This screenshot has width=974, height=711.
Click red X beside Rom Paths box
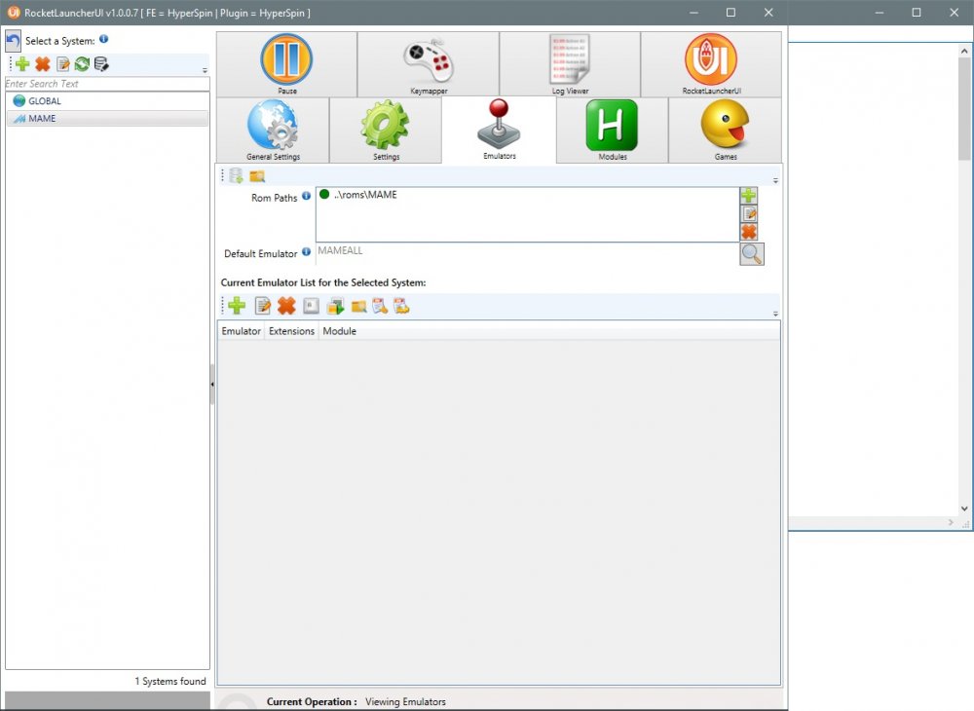coord(748,232)
